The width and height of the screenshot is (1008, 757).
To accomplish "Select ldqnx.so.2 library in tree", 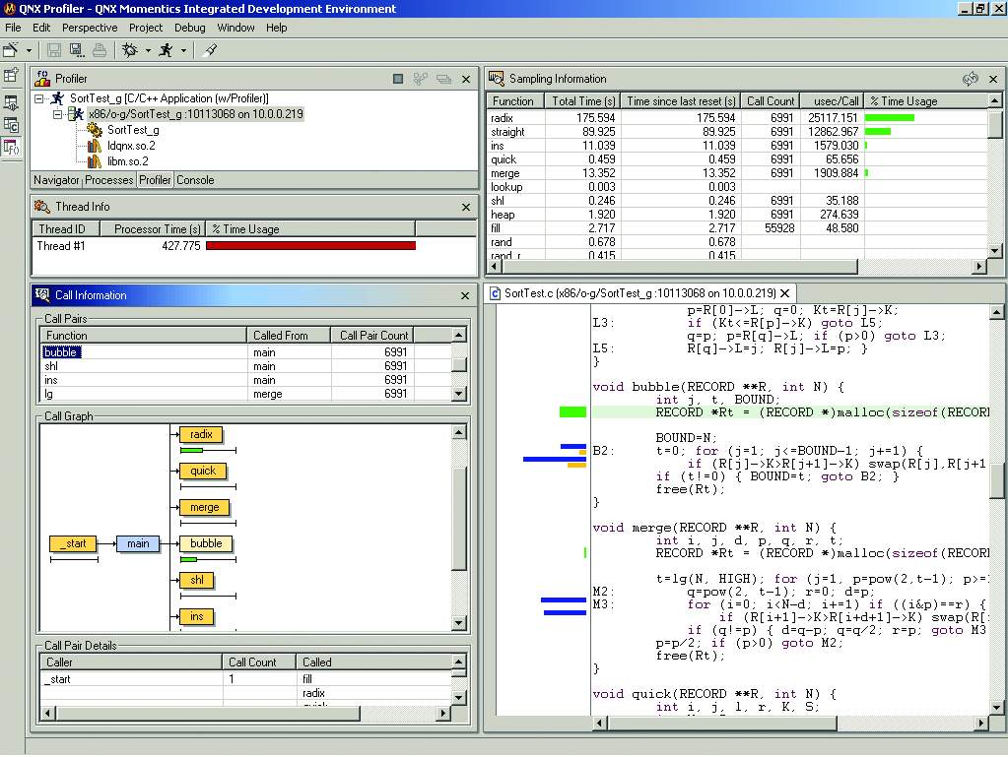I will (131, 146).
